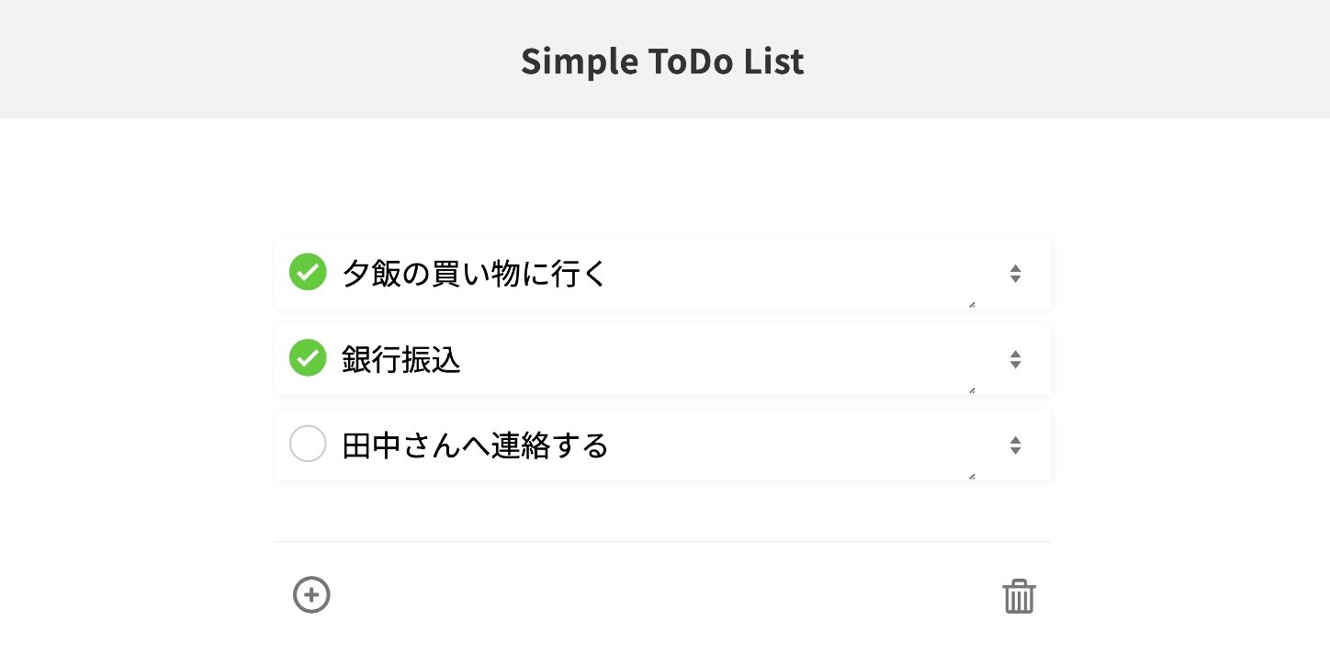Viewport: 1330px width, 665px height.
Task: Select the Simple ToDo List title
Action: pyautogui.click(x=663, y=61)
